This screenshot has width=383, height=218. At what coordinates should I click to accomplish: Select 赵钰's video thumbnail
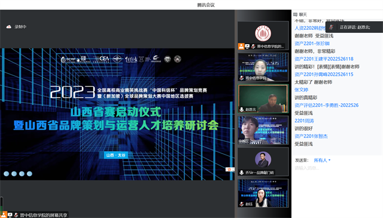(x=263, y=193)
